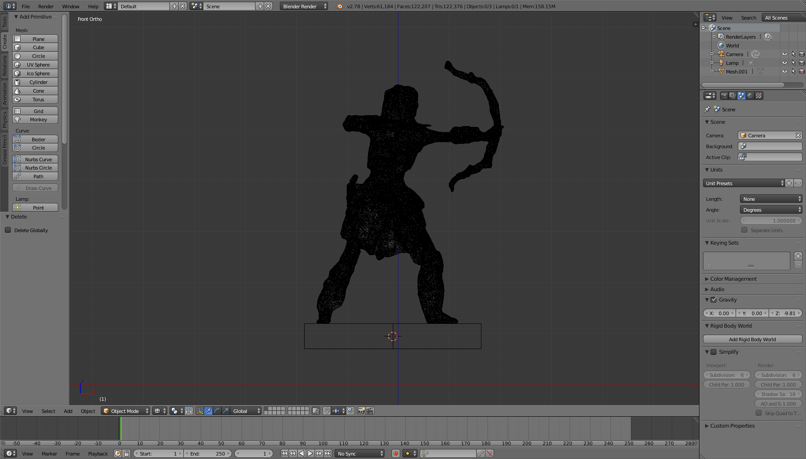The image size is (806, 459).
Task: Add a Nurbs Curve primitive
Action: (35, 160)
